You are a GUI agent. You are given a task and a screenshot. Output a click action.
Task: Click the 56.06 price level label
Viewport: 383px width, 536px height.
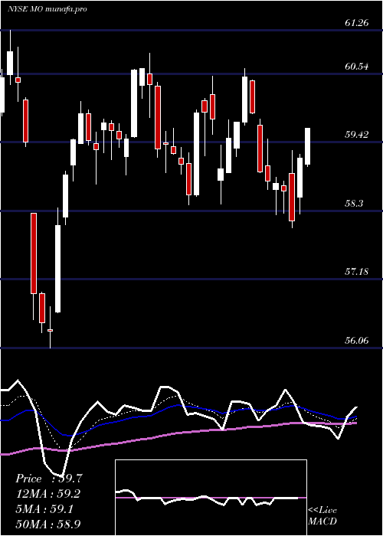pyautogui.click(x=357, y=341)
